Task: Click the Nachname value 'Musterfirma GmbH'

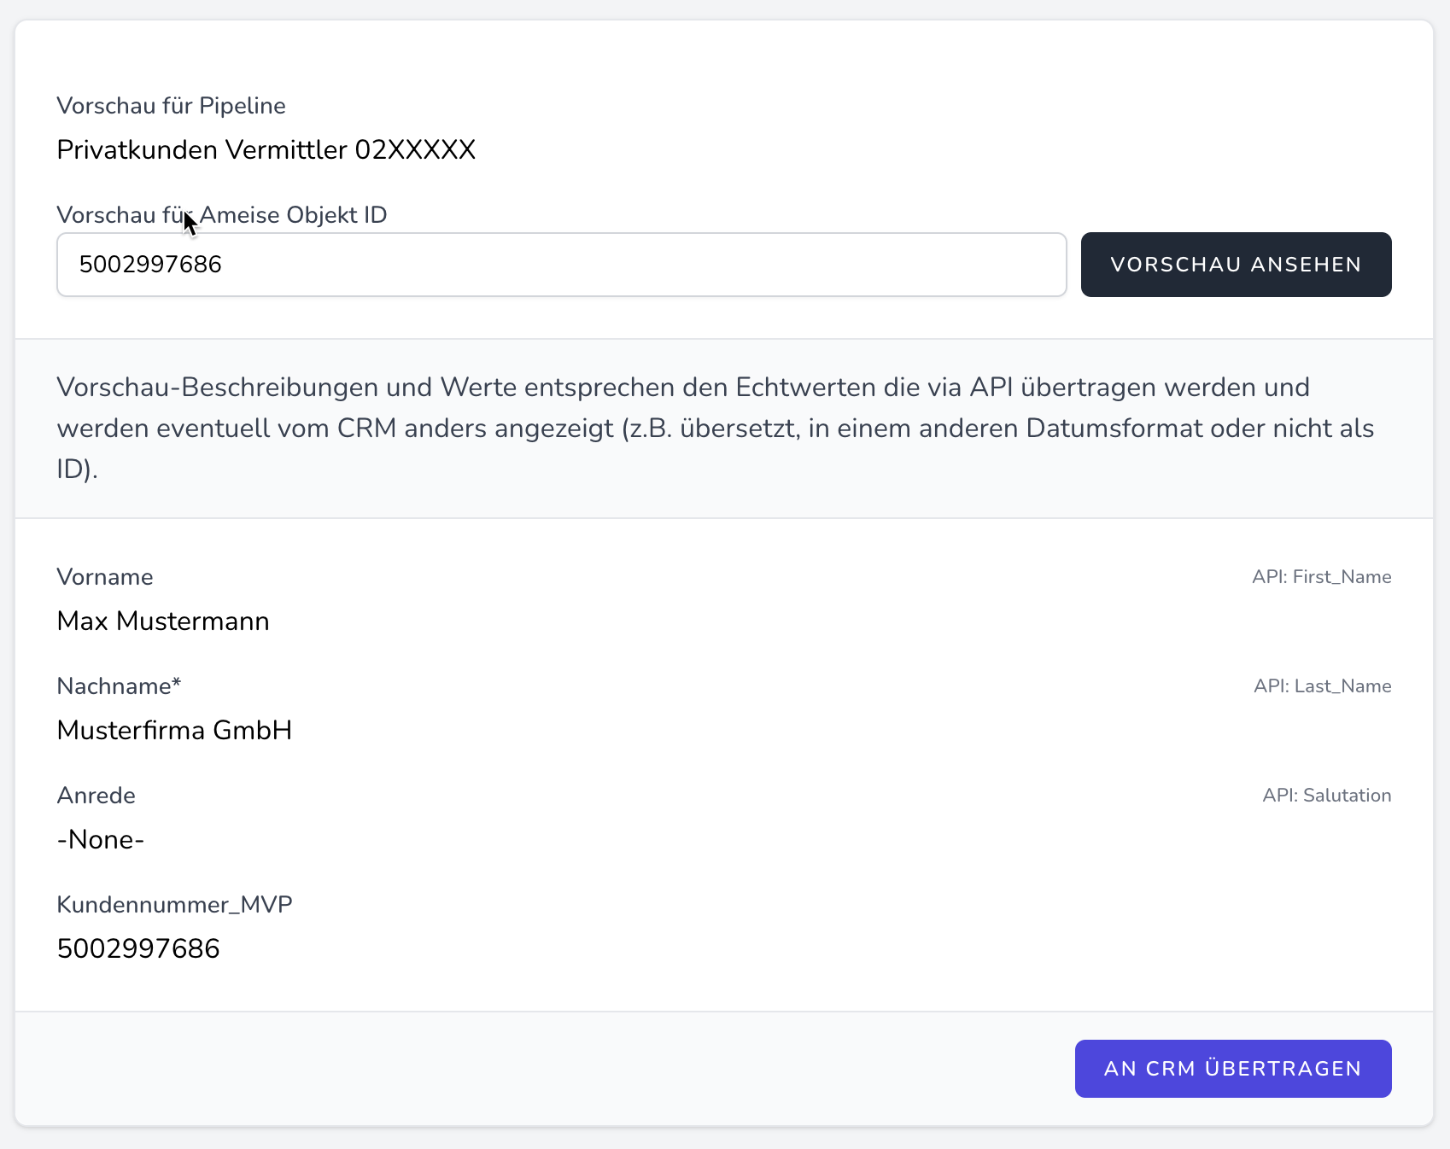Action: coord(174,731)
